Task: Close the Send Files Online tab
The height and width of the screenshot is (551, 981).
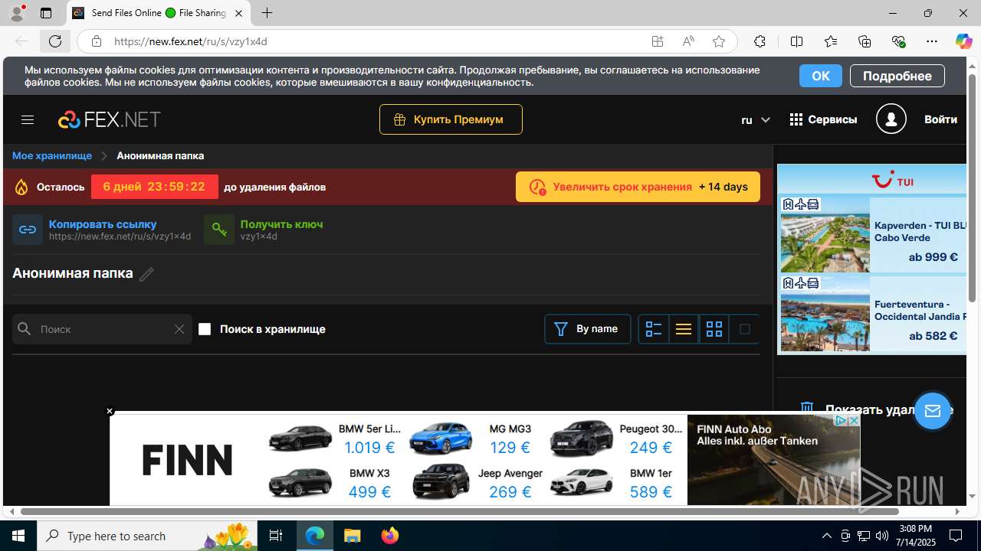Action: 238,13
